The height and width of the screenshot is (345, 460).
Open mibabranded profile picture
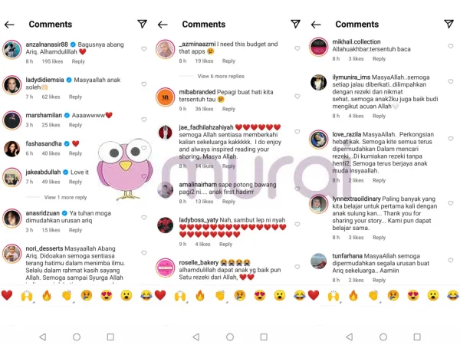pos(165,97)
